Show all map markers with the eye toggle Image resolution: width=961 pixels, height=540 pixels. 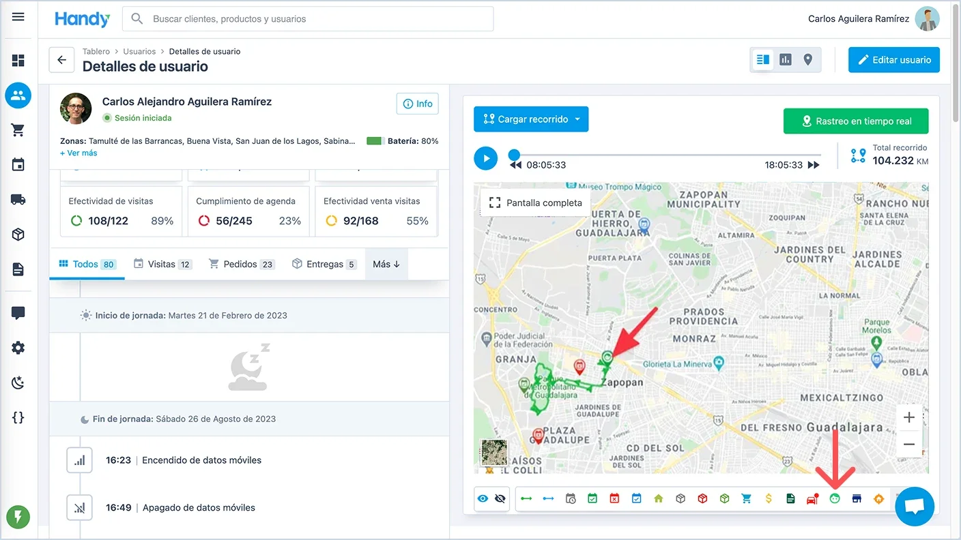[x=483, y=498]
